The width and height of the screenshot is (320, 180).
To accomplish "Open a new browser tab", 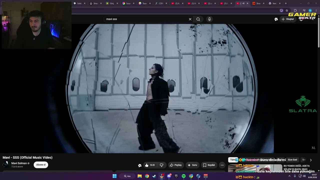I will coord(286,3).
